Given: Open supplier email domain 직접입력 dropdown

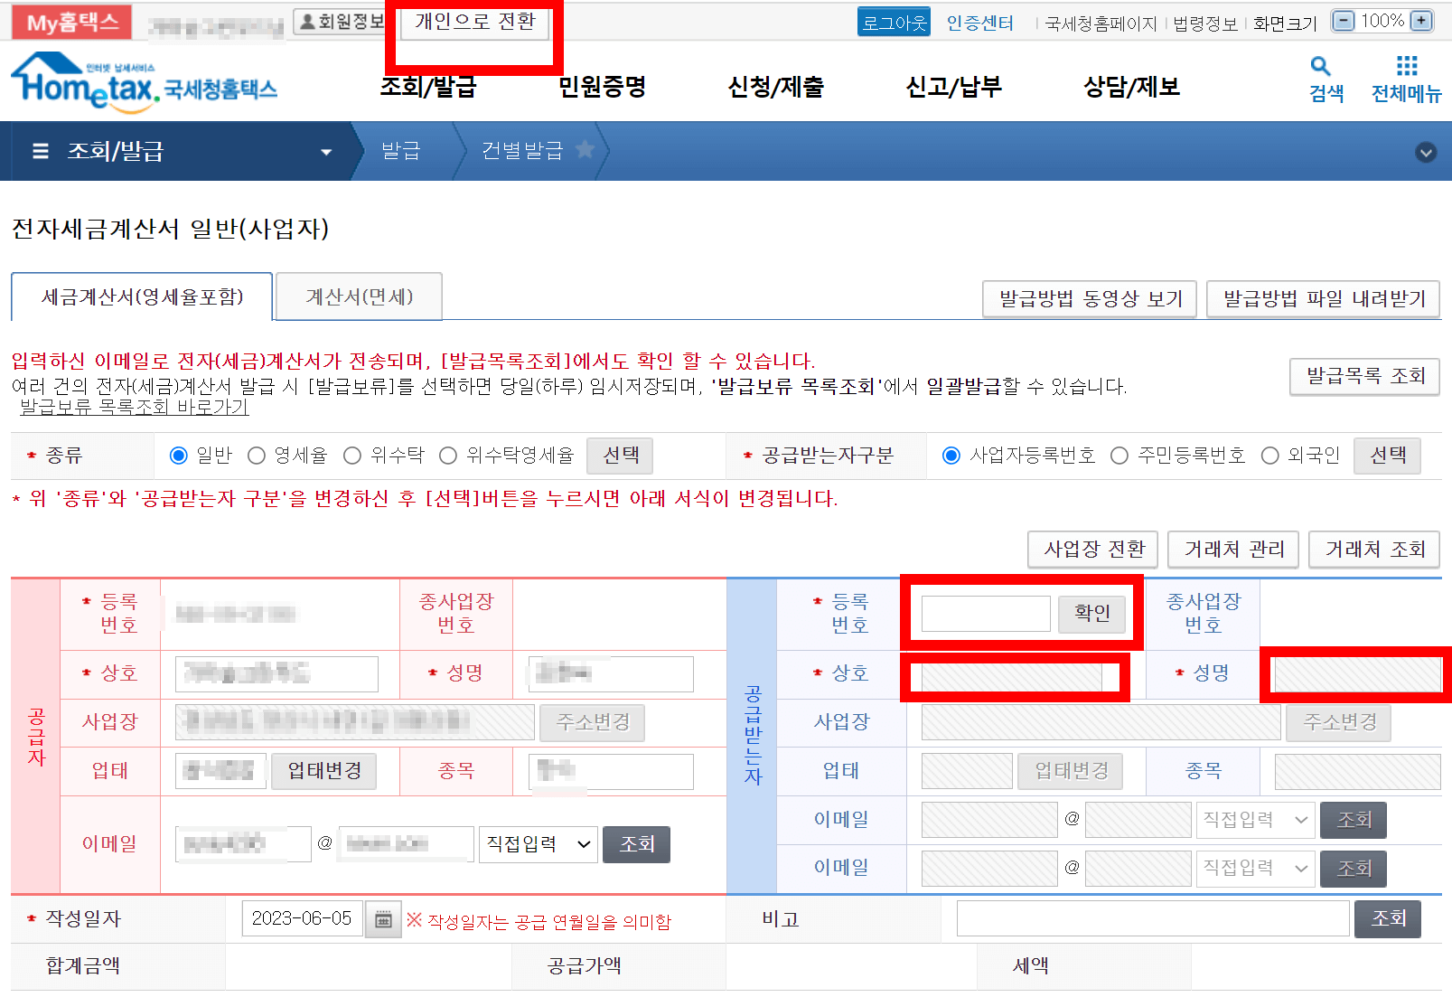Looking at the screenshot, I should [539, 844].
